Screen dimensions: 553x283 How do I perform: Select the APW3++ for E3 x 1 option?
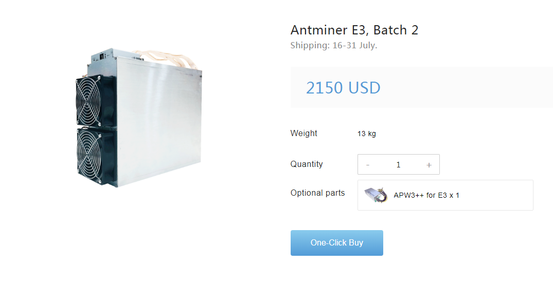coord(445,195)
